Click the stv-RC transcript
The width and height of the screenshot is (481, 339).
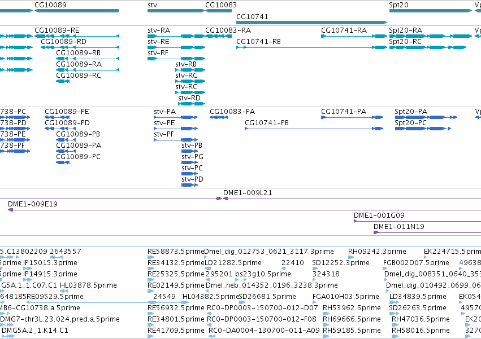coord(190,93)
